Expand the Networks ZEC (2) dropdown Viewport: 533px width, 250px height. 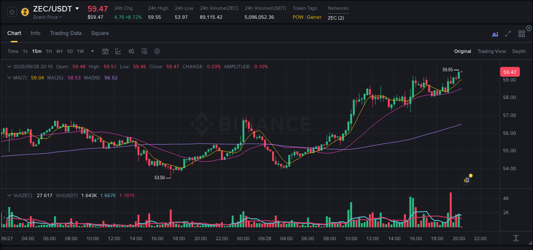(335, 18)
